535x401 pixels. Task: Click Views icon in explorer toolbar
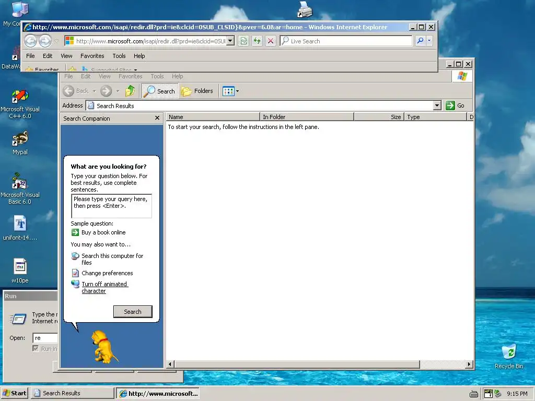pyautogui.click(x=228, y=91)
